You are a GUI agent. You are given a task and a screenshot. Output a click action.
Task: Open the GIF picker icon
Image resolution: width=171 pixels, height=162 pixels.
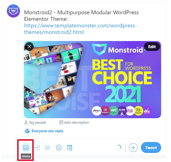click(x=37, y=147)
